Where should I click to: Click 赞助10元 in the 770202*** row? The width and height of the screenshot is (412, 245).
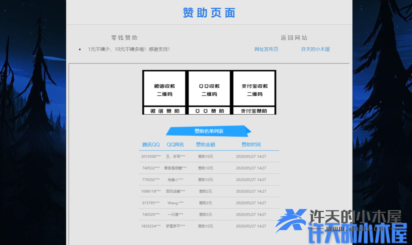click(x=206, y=180)
